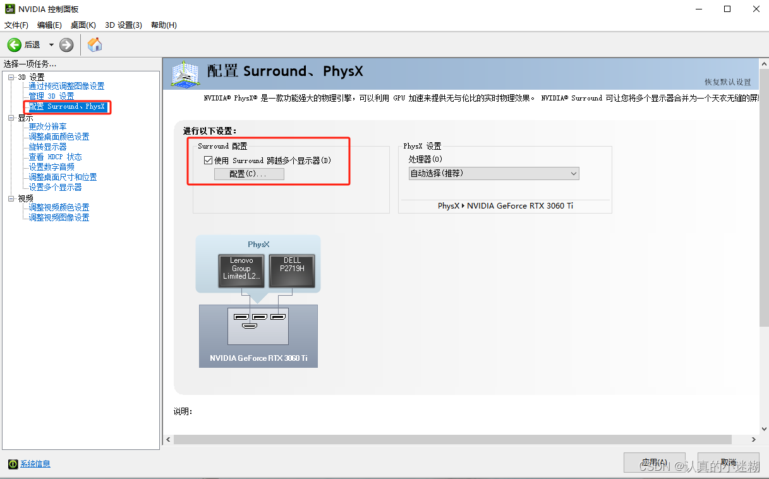The height and width of the screenshot is (479, 769).
Task: Select 旋转显示器 in tree
Action: point(47,147)
